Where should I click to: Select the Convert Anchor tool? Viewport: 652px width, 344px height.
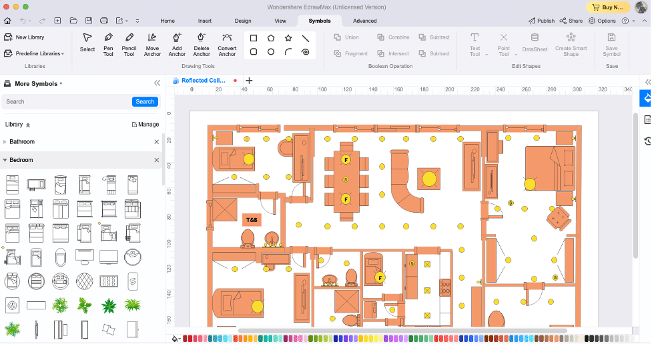(x=227, y=45)
